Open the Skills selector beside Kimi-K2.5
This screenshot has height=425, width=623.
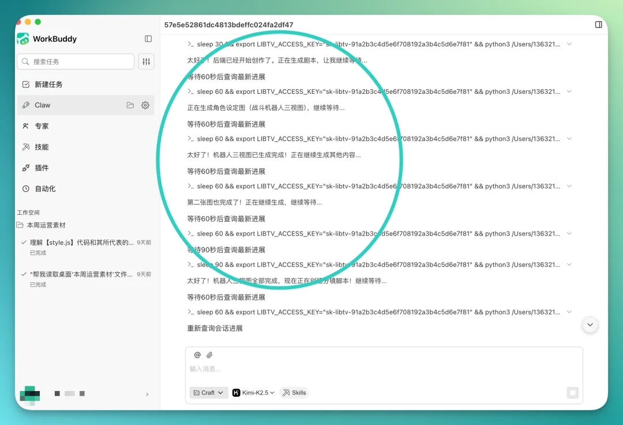point(294,393)
